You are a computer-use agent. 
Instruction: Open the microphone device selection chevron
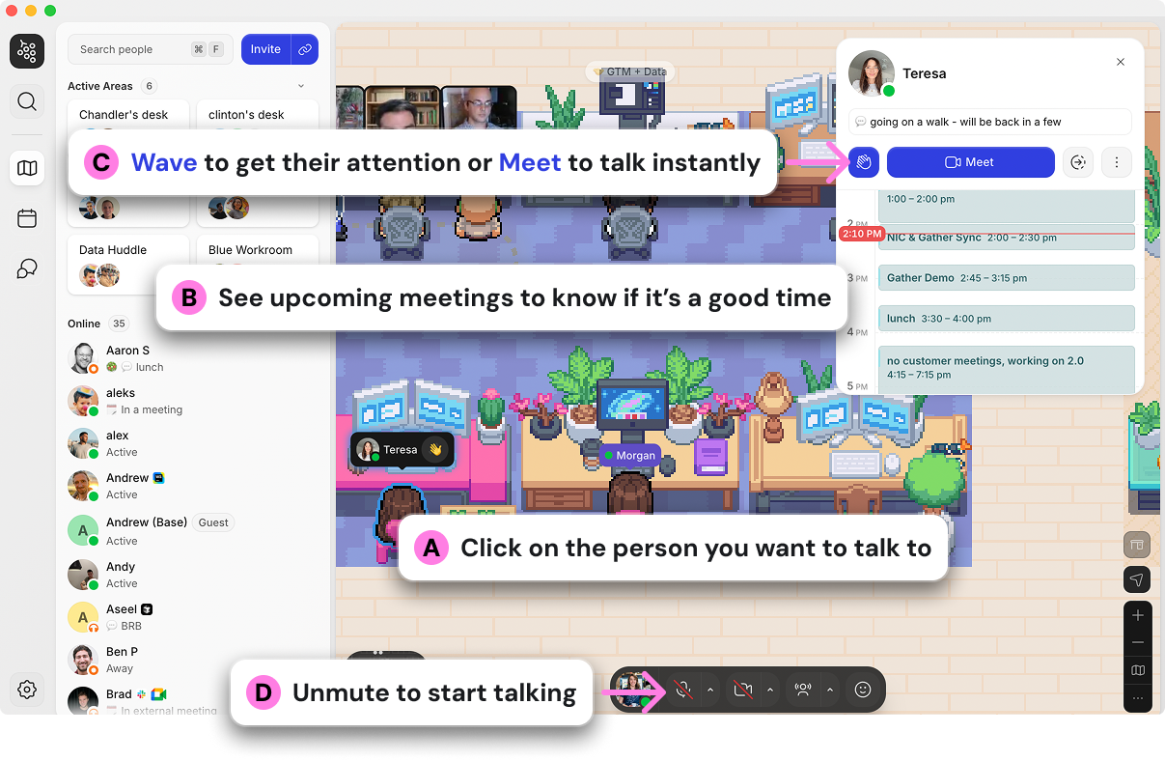pos(711,690)
